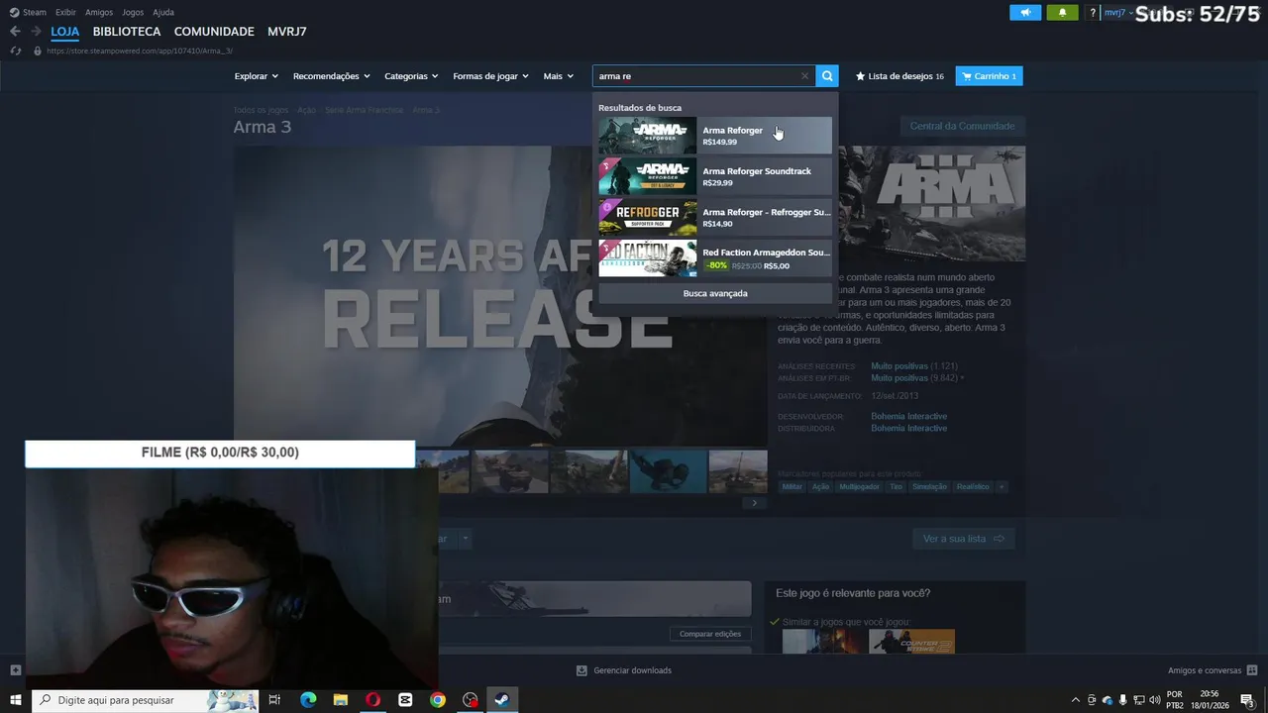Viewport: 1268px width, 713px height.
Task: Open the notifications bell icon
Action: point(1062,13)
